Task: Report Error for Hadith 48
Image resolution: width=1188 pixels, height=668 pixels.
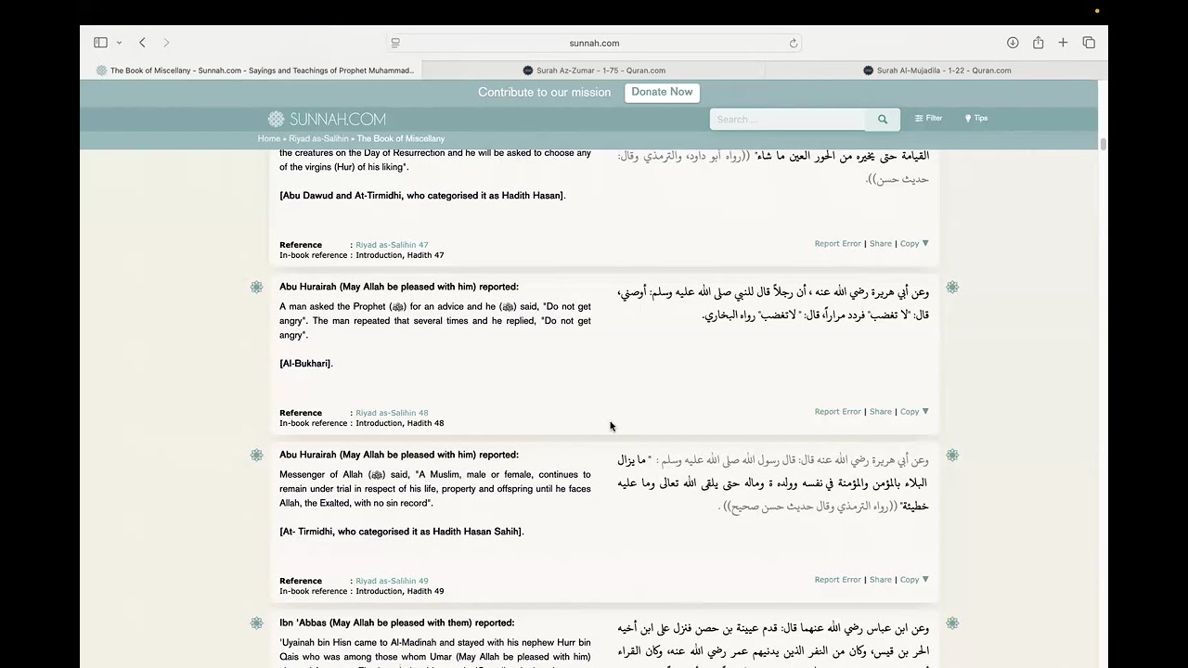Action: 838,412
